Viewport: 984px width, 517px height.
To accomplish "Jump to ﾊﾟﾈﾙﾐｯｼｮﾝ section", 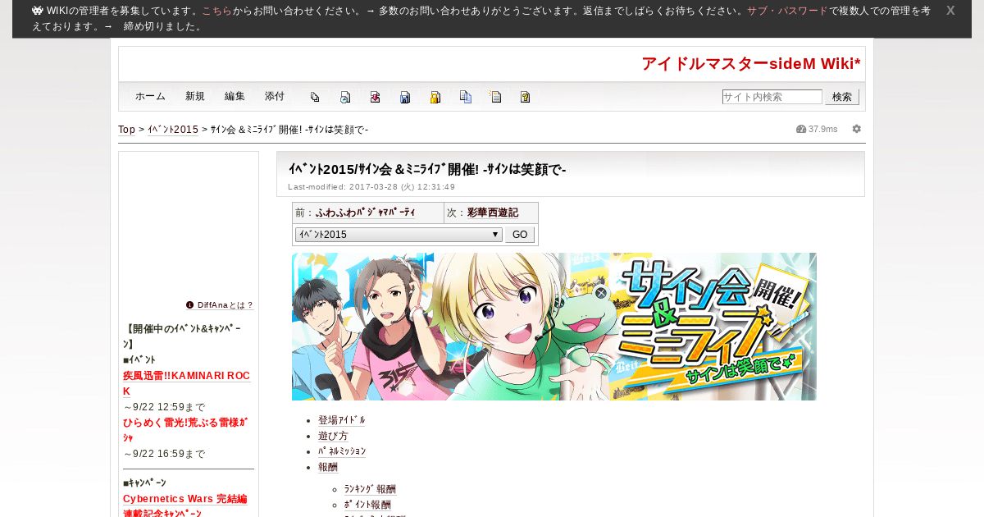I will pyautogui.click(x=342, y=451).
